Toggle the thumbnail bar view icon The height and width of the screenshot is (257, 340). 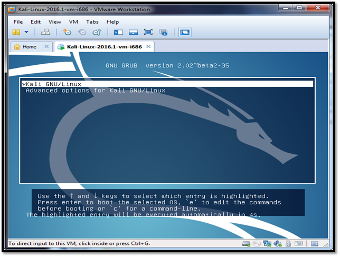coord(133,32)
